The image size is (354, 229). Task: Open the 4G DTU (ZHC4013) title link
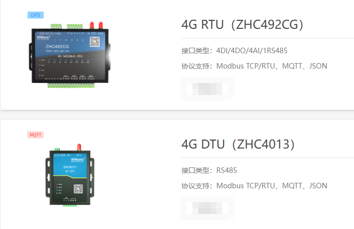pos(238,144)
